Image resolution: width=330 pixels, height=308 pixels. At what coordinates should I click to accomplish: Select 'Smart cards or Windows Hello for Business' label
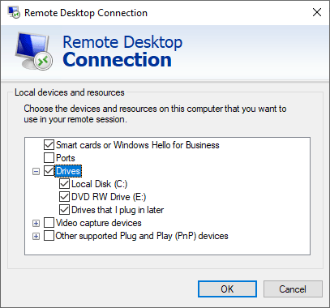(x=138, y=145)
